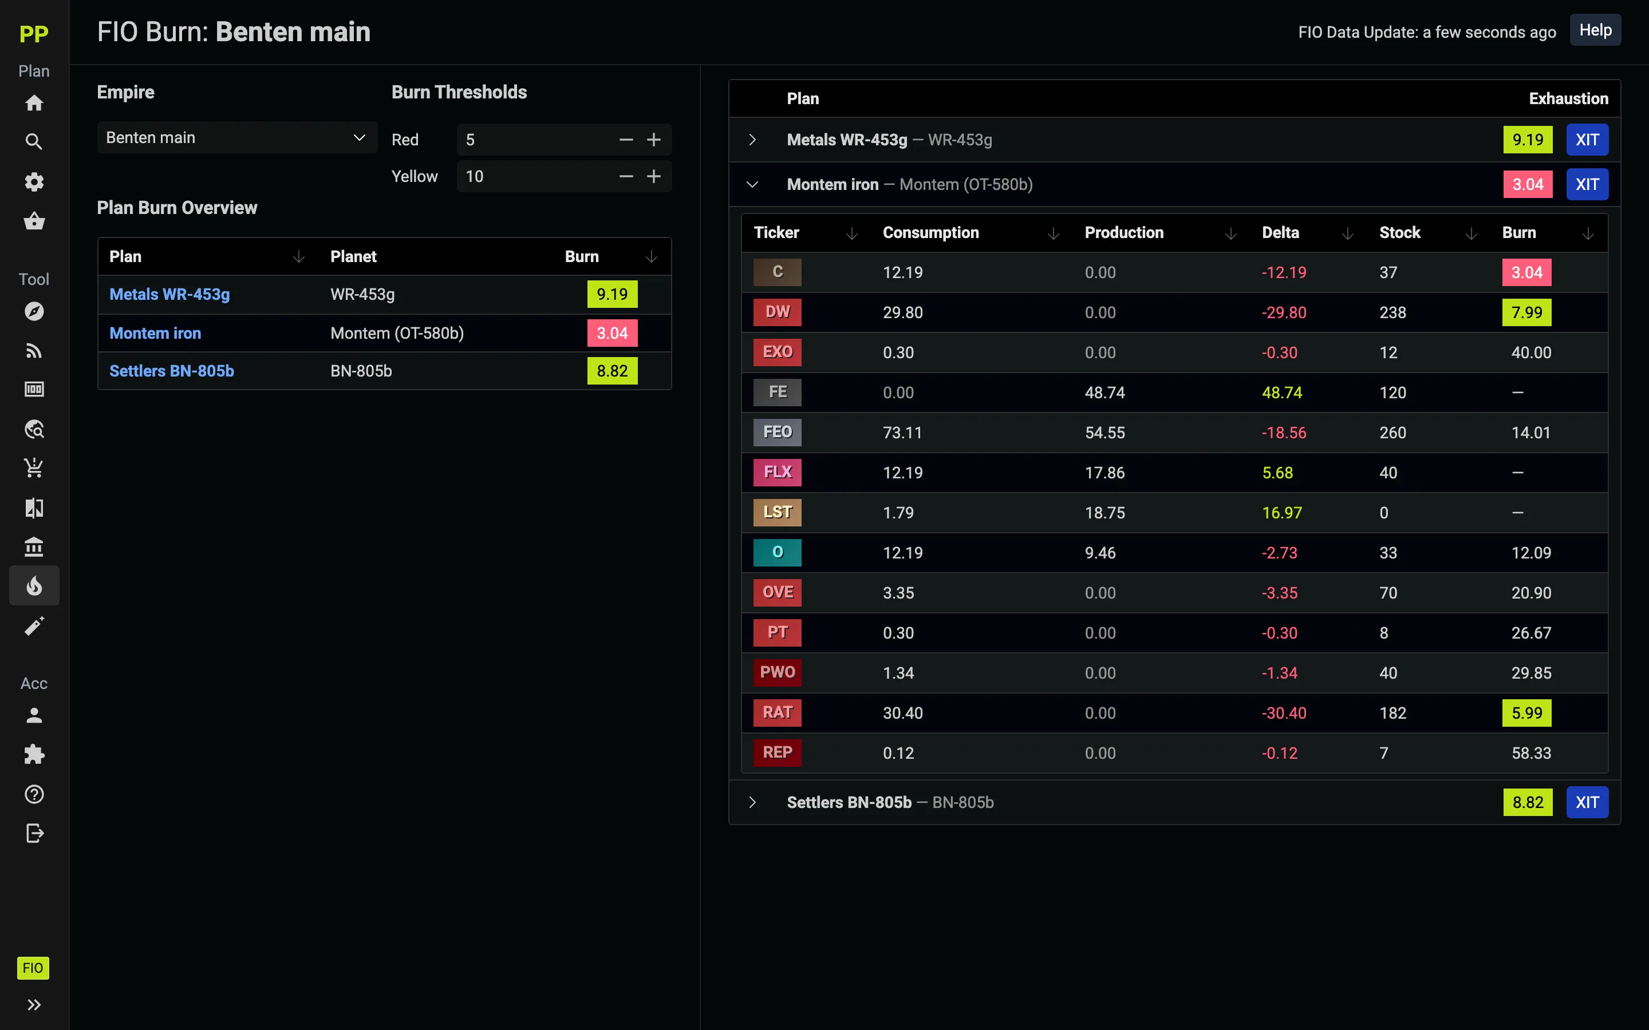Image resolution: width=1649 pixels, height=1030 pixels.
Task: Open the search magnifier icon in sidebar
Action: point(34,142)
